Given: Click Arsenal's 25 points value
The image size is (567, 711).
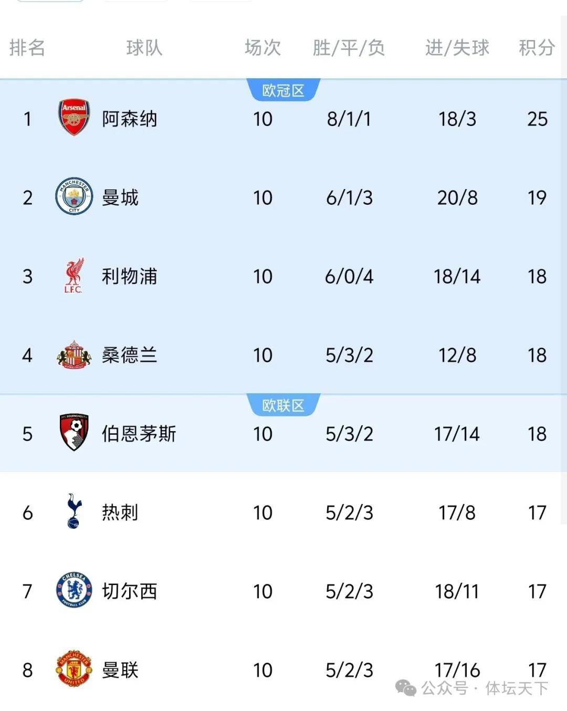Looking at the screenshot, I should [x=537, y=119].
